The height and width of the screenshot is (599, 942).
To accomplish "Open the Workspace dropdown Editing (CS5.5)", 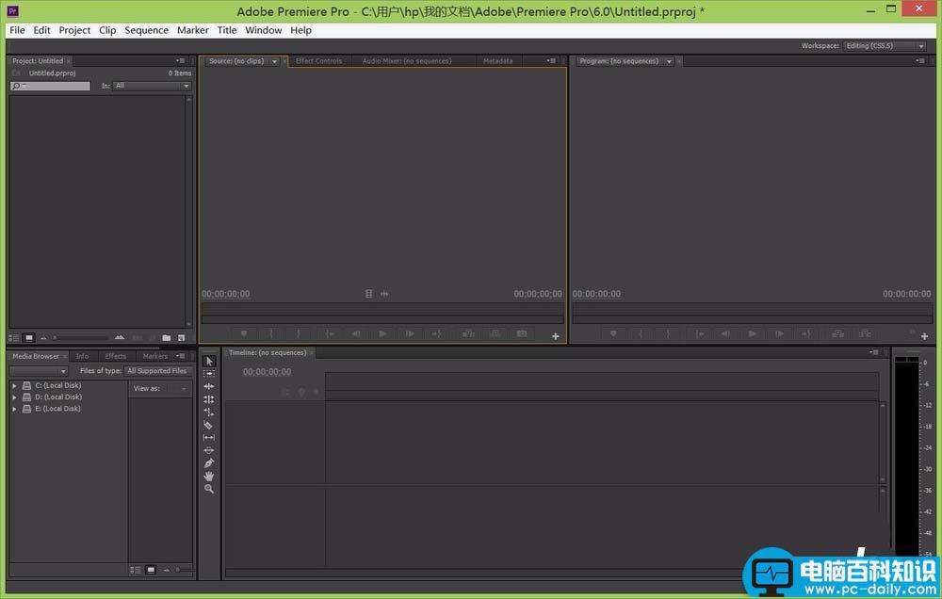I will click(x=885, y=45).
